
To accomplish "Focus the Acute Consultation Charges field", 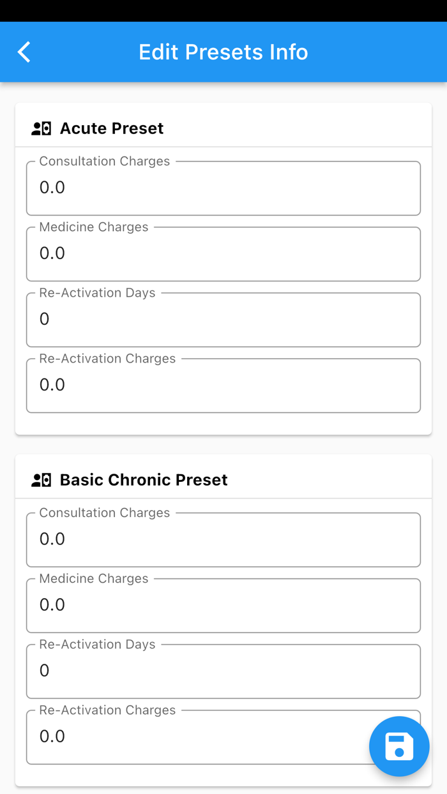I will (223, 188).
